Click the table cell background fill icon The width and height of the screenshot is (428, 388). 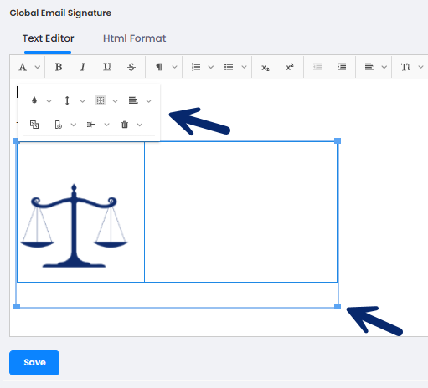(x=34, y=100)
